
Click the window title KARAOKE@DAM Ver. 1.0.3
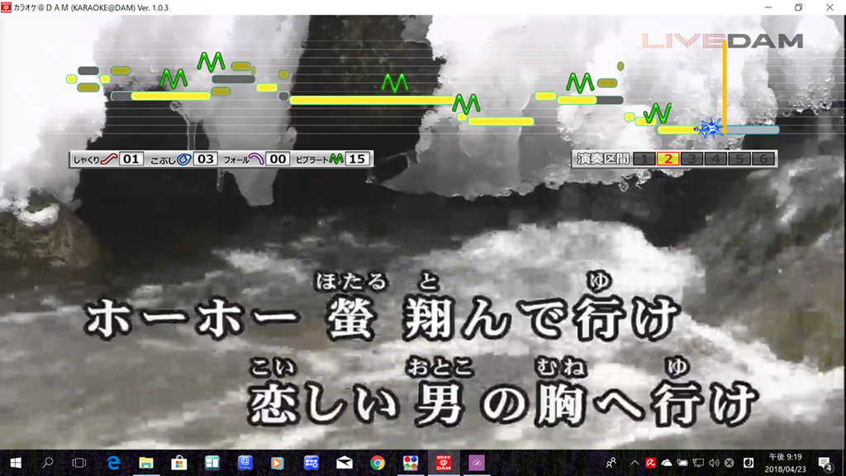click(x=91, y=7)
